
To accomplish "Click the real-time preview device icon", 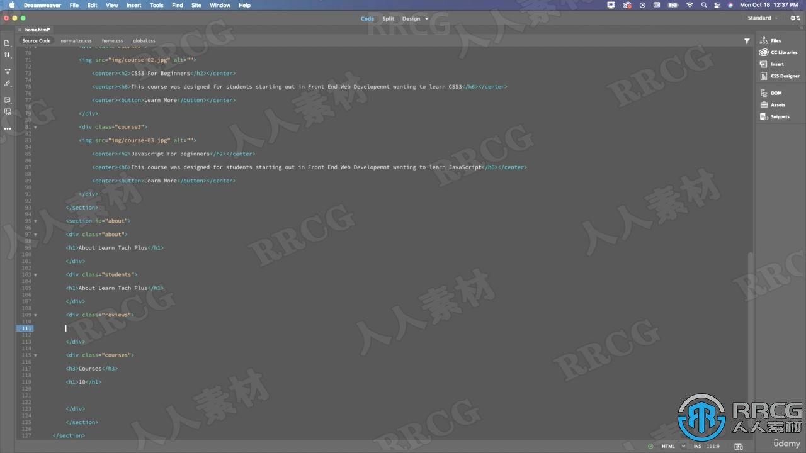I will pos(737,446).
